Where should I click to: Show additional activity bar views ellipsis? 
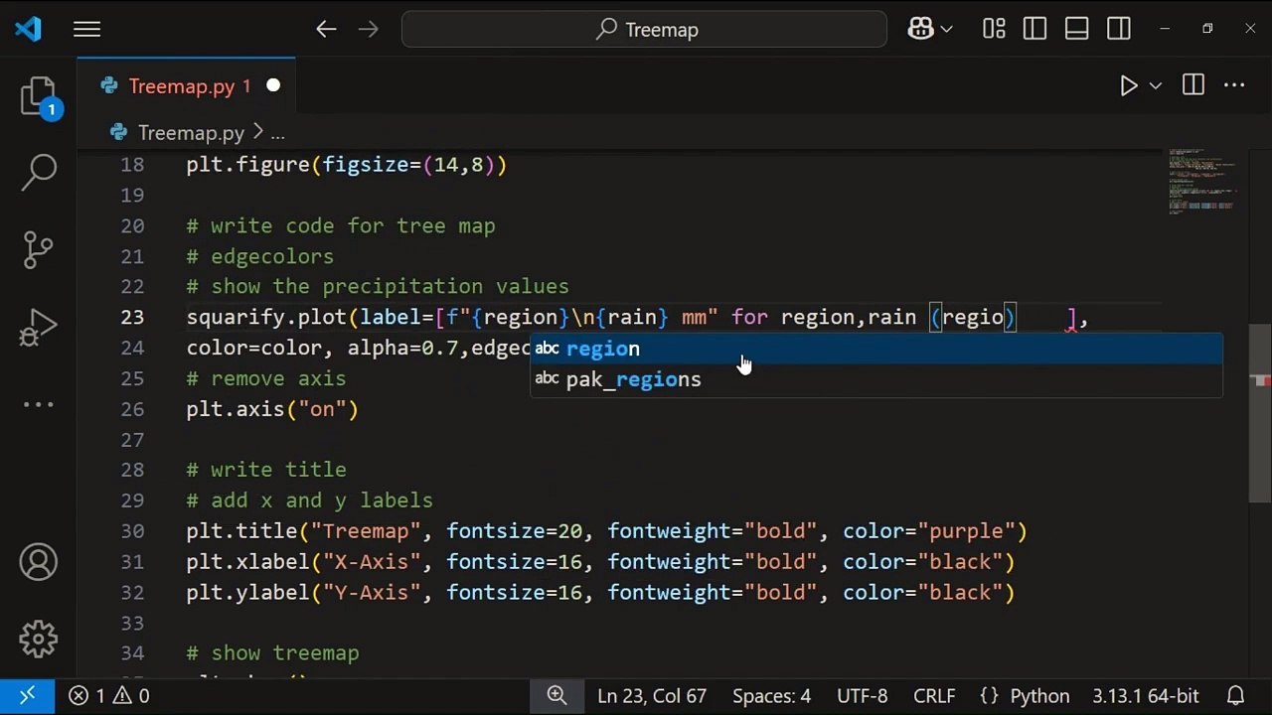[39, 404]
